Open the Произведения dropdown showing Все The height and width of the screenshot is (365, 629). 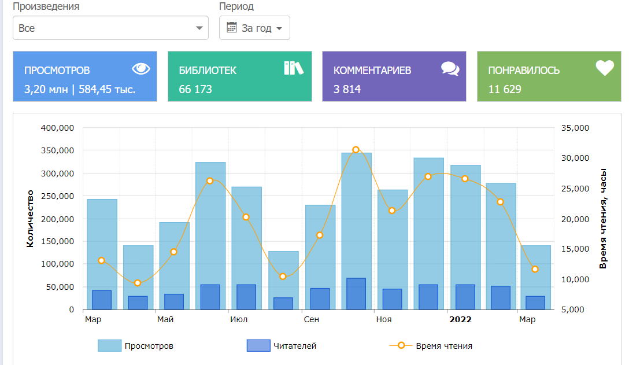coord(110,28)
